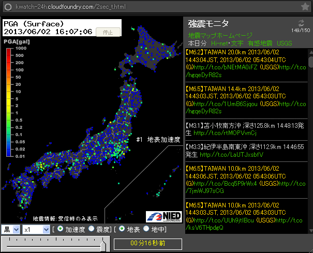Viewport: 313px width, 253px height.
Task: Open link t.co/rtMOPVvnCj for 苫小牧南方沖
Action: tap(225, 133)
